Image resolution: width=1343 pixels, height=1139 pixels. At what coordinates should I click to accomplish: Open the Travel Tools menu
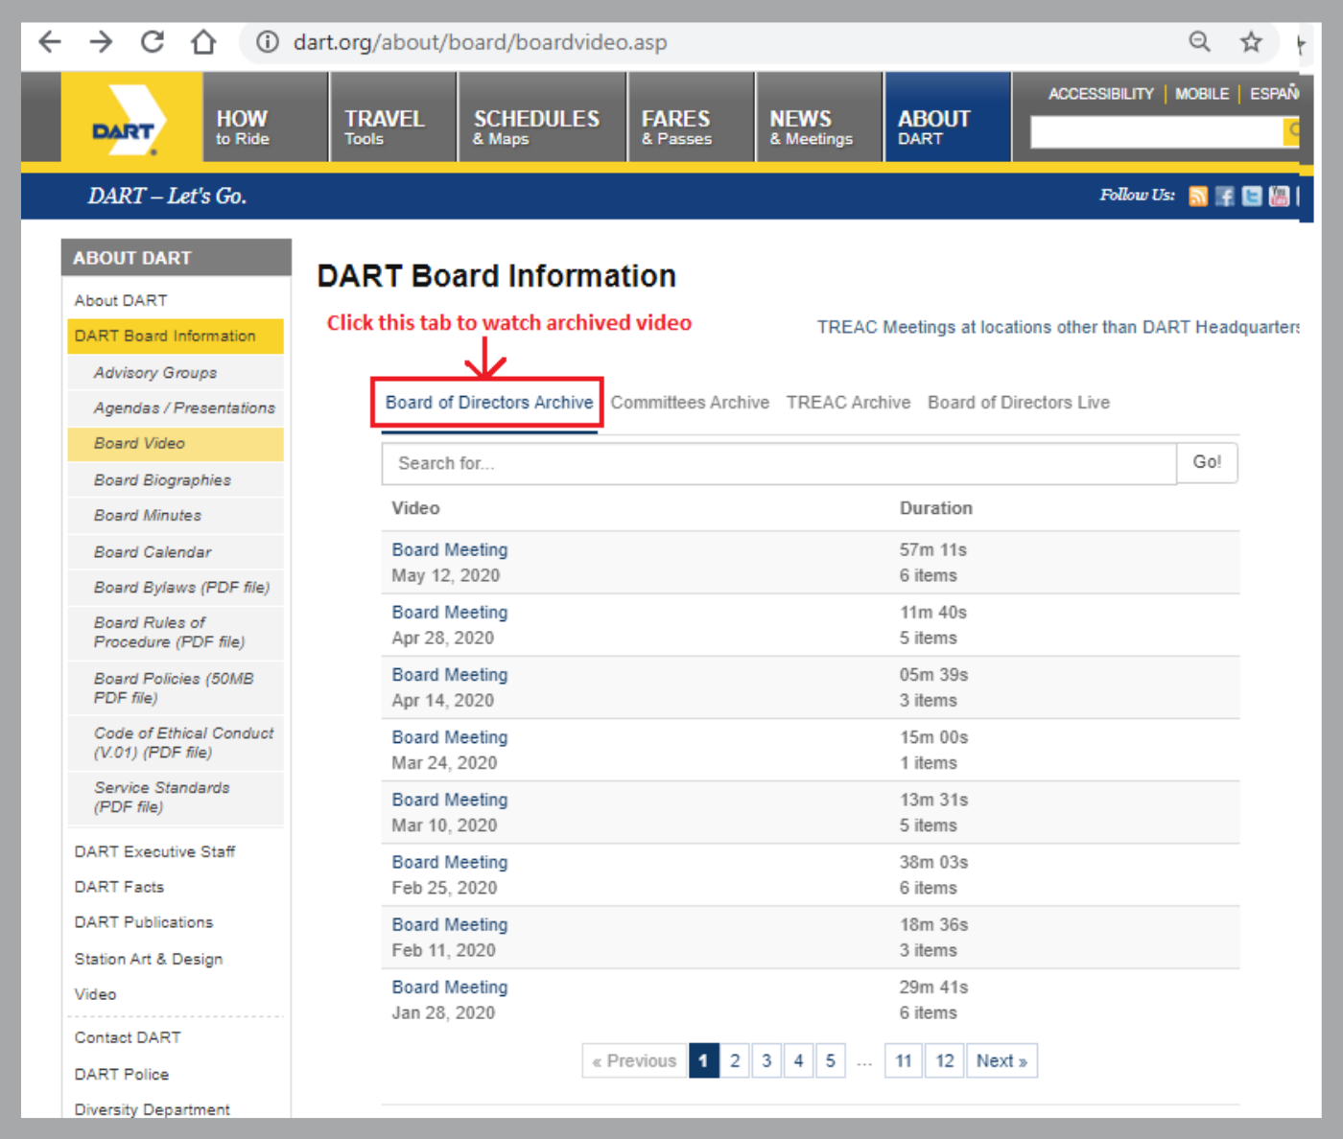click(393, 118)
